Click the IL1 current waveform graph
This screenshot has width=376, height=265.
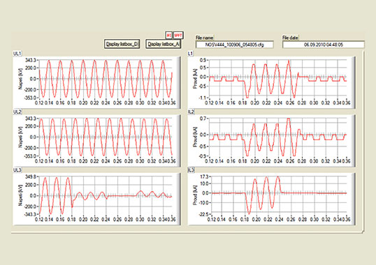(271, 82)
